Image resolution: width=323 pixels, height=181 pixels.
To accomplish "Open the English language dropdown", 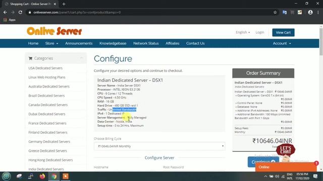I will tap(243, 32).
